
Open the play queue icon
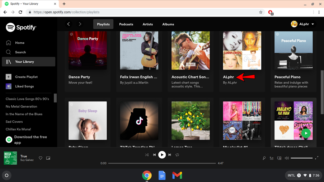pos(272,158)
